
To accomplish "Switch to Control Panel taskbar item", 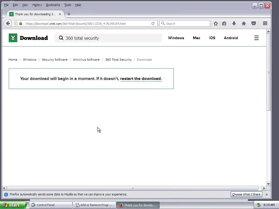I will pyautogui.click(x=51, y=205).
